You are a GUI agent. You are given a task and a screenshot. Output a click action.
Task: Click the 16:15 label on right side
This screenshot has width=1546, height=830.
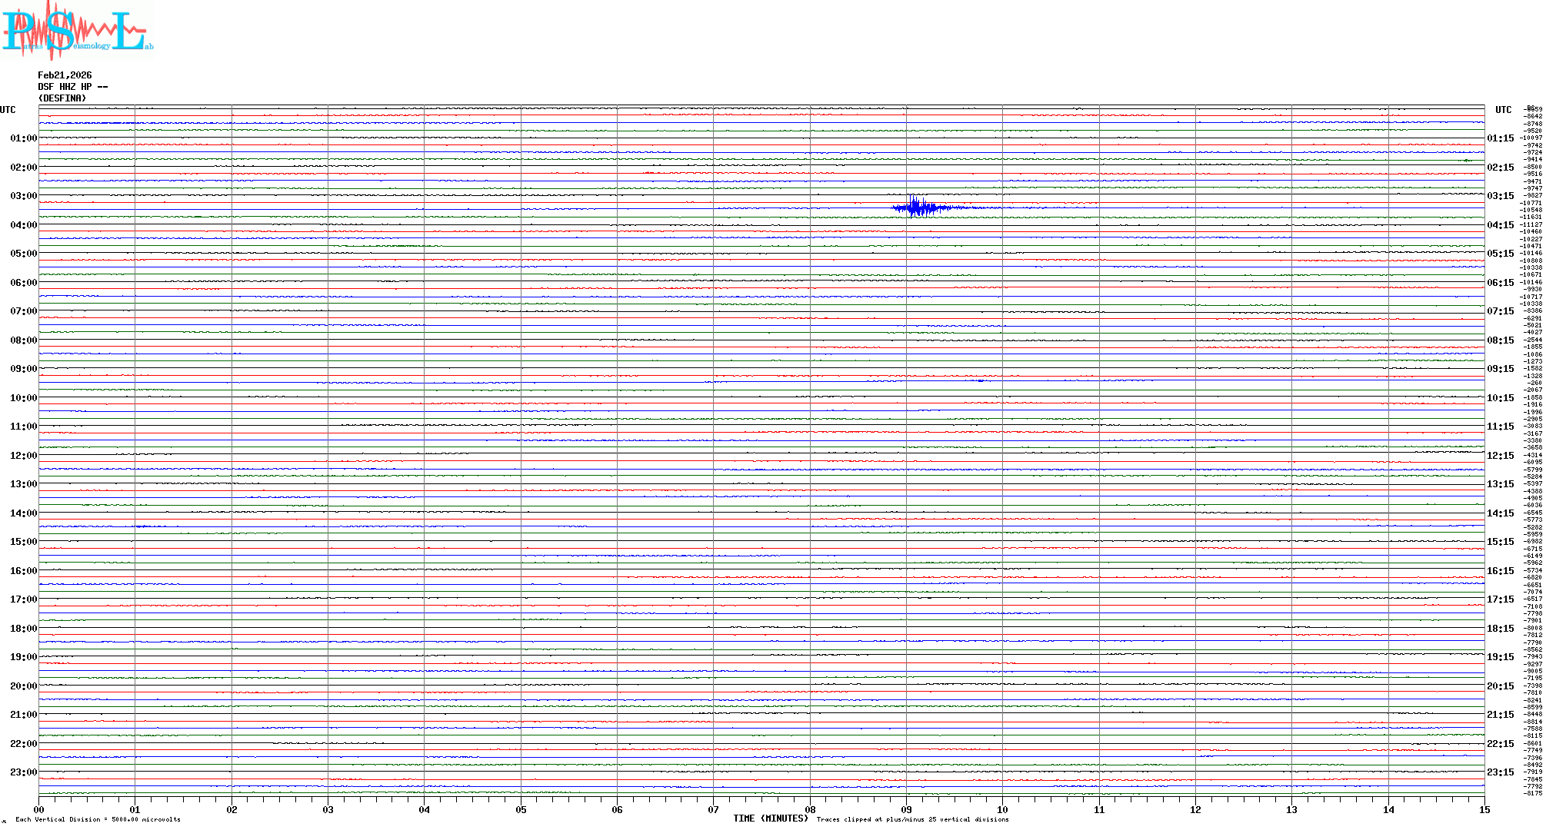(x=1500, y=571)
